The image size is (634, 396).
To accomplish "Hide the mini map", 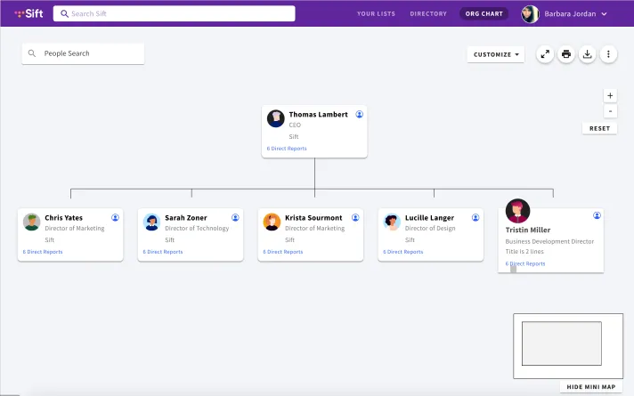I will coord(590,387).
